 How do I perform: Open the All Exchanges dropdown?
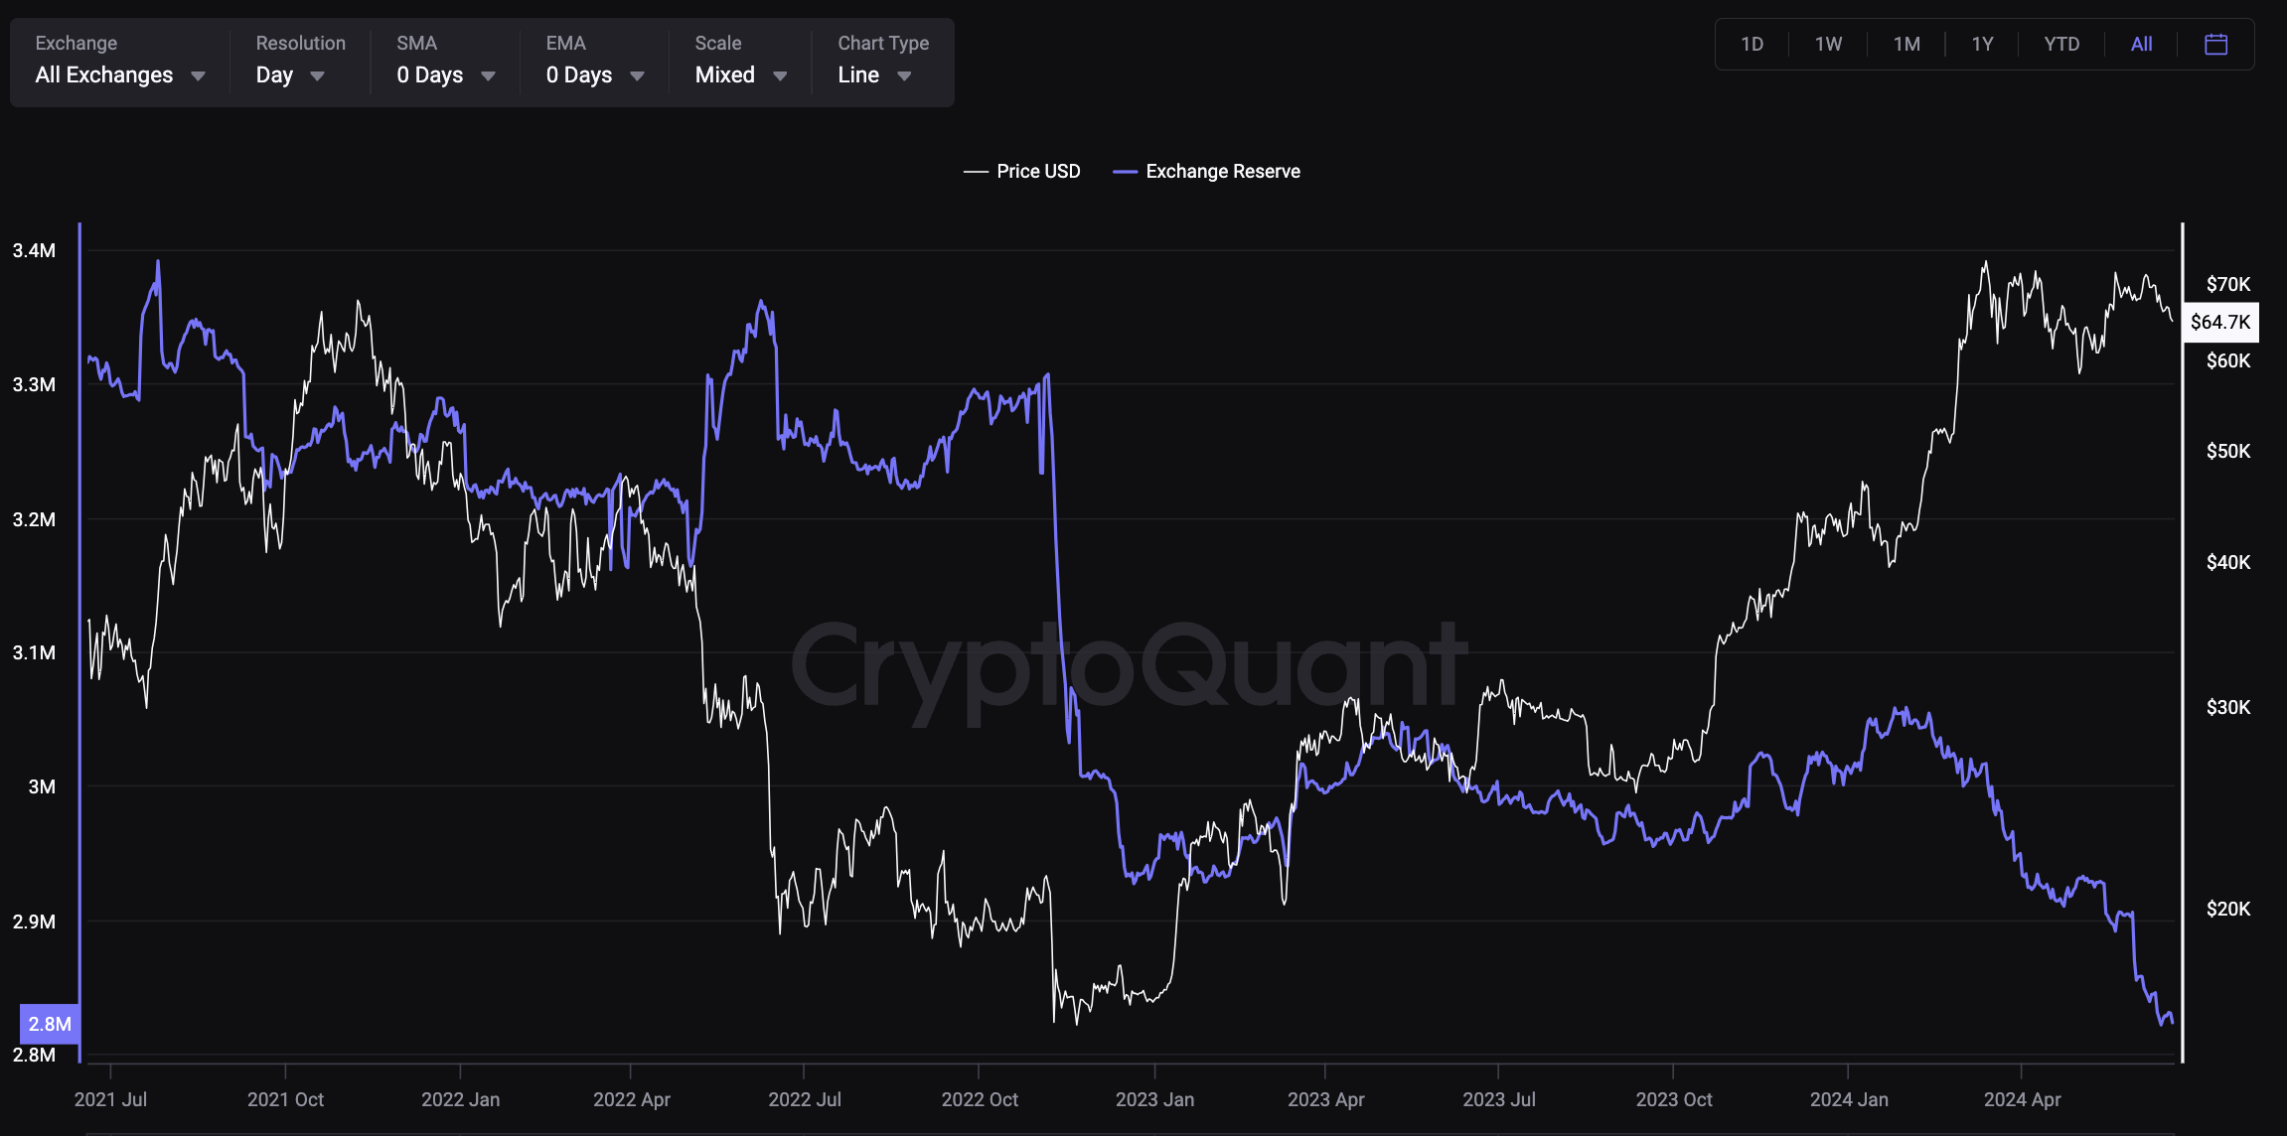tap(104, 75)
